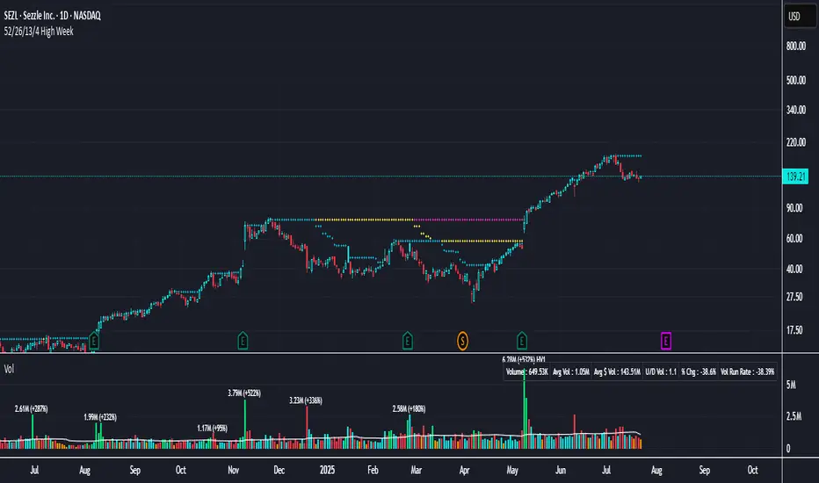819x483 pixels.
Task: Click the Avg Vol cell in the volume table
Action: pyautogui.click(x=576, y=372)
